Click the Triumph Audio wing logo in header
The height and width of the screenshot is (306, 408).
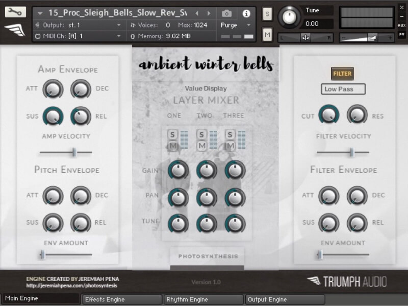(15, 30)
